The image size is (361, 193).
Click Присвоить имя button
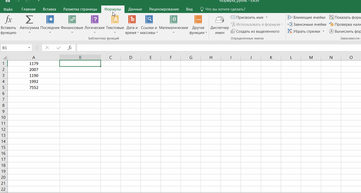pos(249,17)
